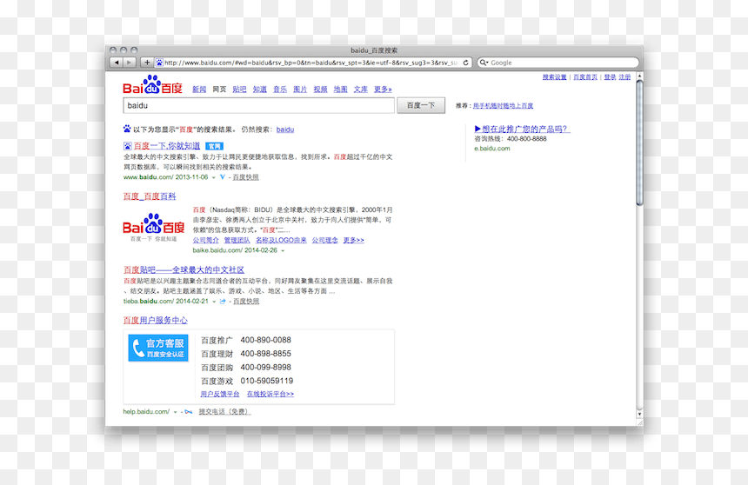
Task: Click the 官方客服 phone banner
Action: pyautogui.click(x=158, y=348)
